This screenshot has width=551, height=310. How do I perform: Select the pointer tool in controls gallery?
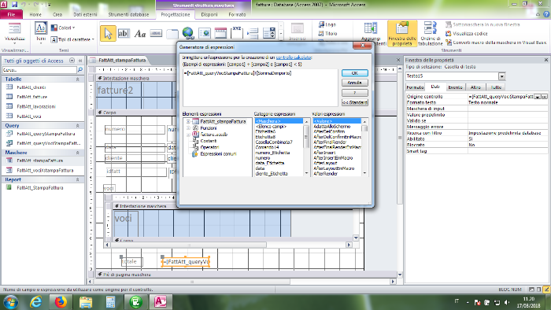coord(108,34)
